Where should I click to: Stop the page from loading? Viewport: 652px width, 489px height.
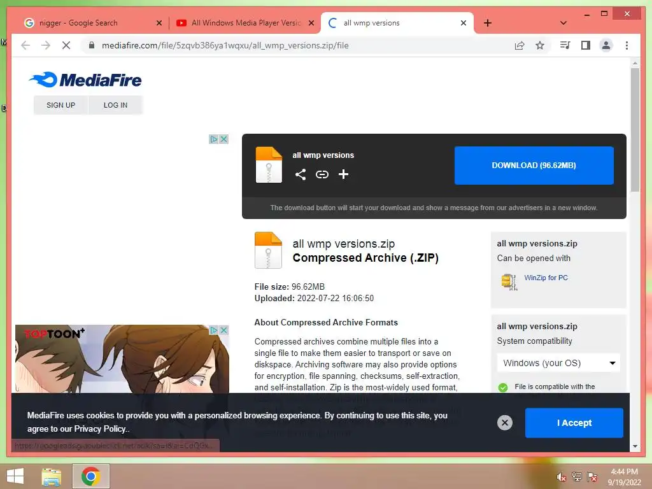(66, 45)
